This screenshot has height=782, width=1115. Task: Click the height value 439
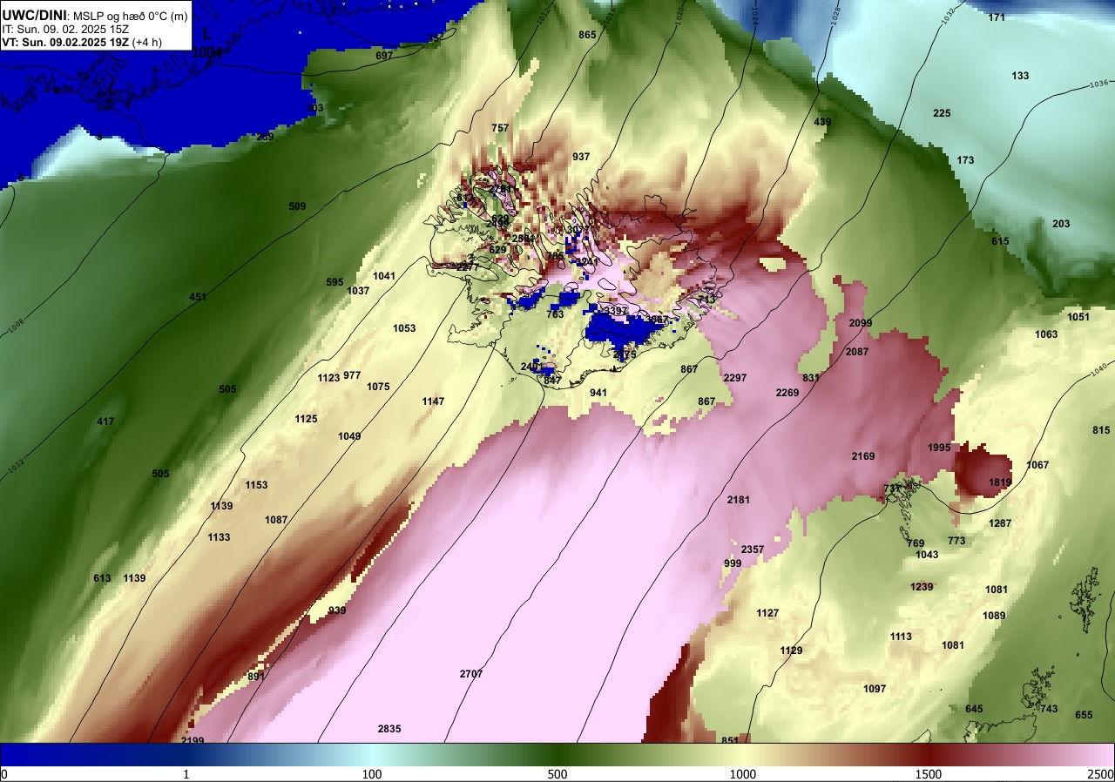(822, 122)
